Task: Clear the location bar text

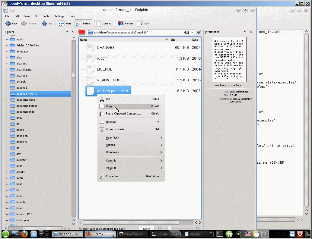Action: coord(186,32)
